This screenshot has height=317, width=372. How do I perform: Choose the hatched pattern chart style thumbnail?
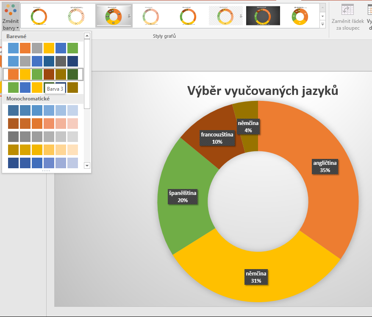coord(225,16)
